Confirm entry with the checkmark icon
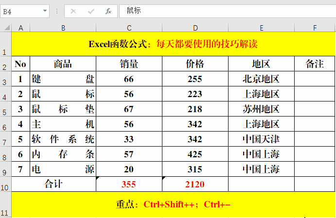336x218 pixels. [x=91, y=11]
